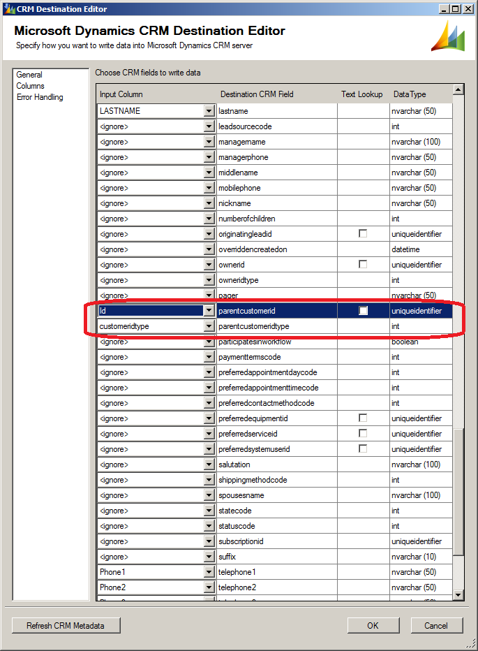Toggle Text Lookup checkbox for preferredsystemuserid
This screenshot has width=478, height=651.
363,449
